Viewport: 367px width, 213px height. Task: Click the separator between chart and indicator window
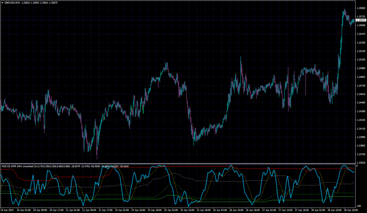click(x=178, y=163)
